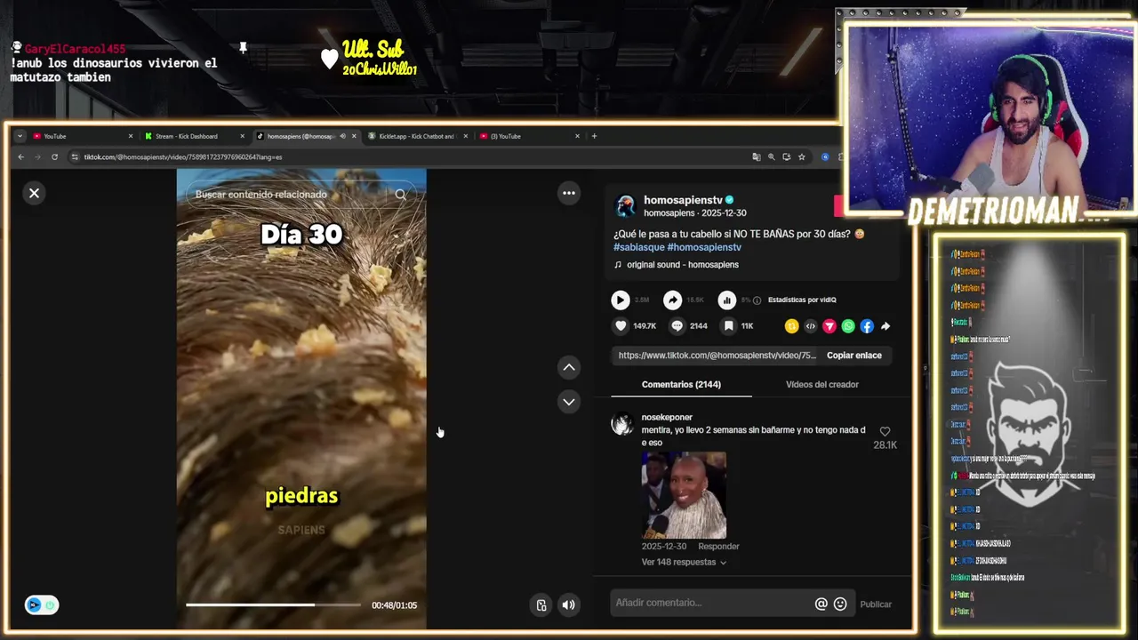The height and width of the screenshot is (640, 1138).
Task: Close the Stream - Kick Dashboard tab
Action: point(242,136)
